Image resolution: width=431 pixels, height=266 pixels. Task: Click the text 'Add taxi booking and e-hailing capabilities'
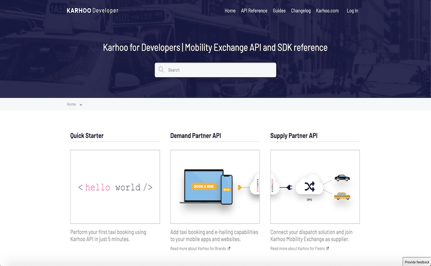(214, 232)
